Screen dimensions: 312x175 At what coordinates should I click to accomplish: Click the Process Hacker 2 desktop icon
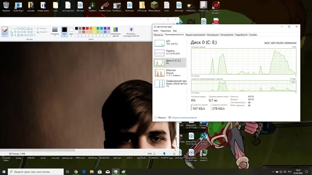click(204, 155)
